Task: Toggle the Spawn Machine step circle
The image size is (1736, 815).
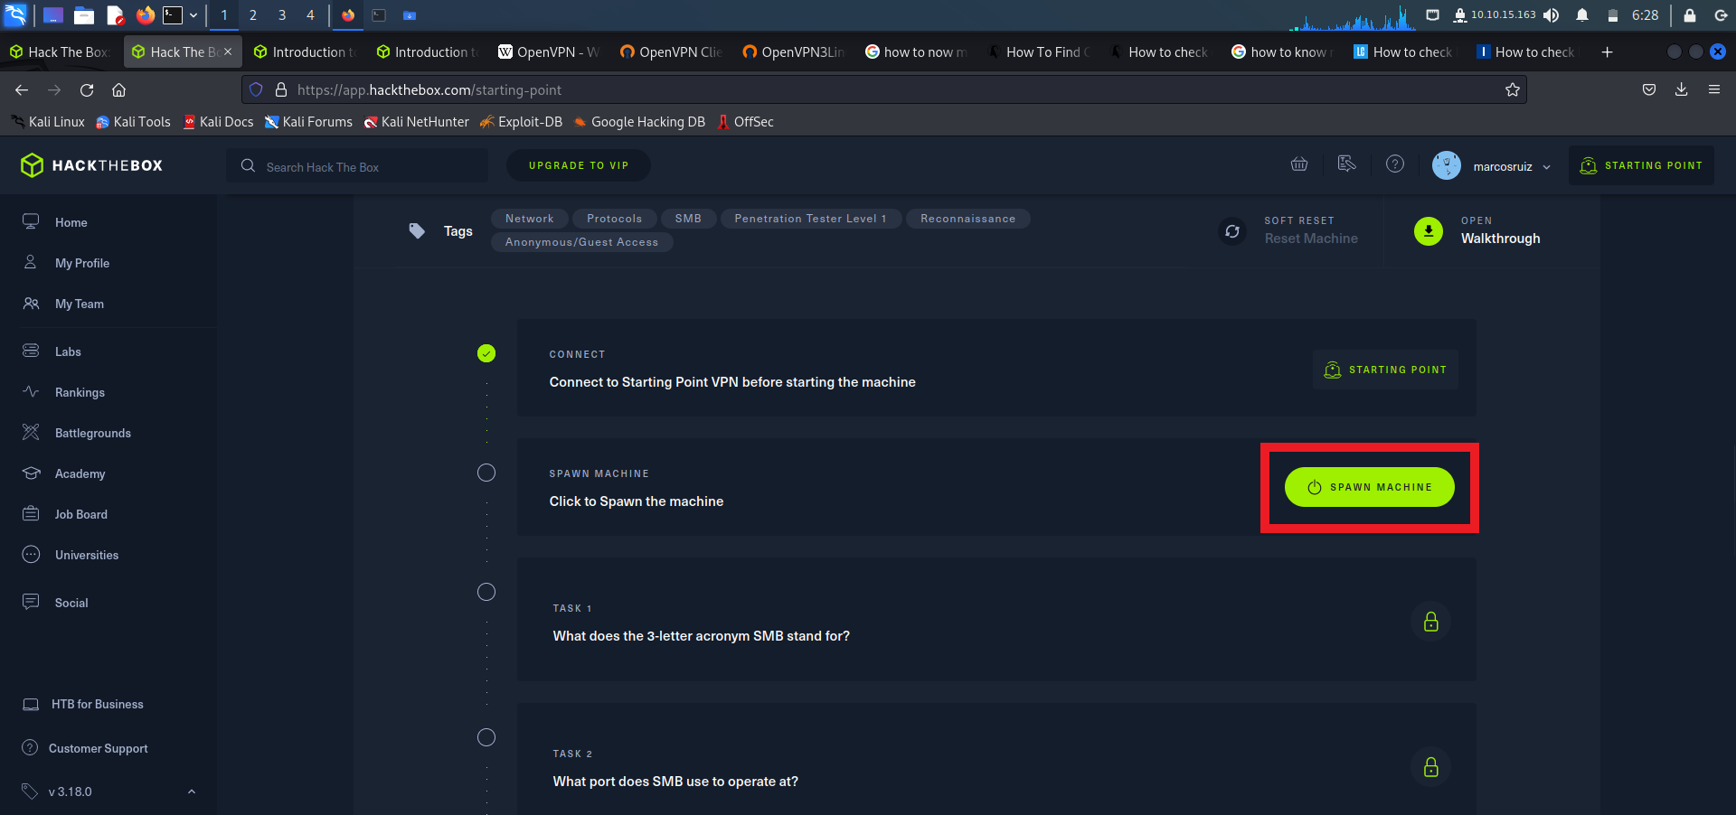Action: 486,473
